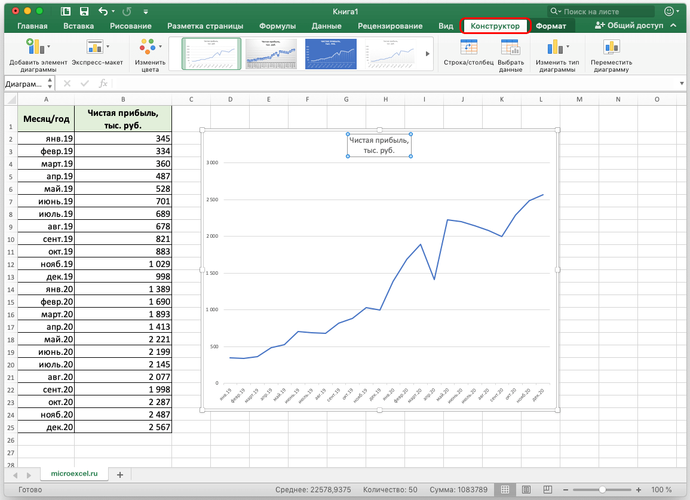Click the cell containing нояб.19
The height and width of the screenshot is (500, 690).
pos(46,264)
